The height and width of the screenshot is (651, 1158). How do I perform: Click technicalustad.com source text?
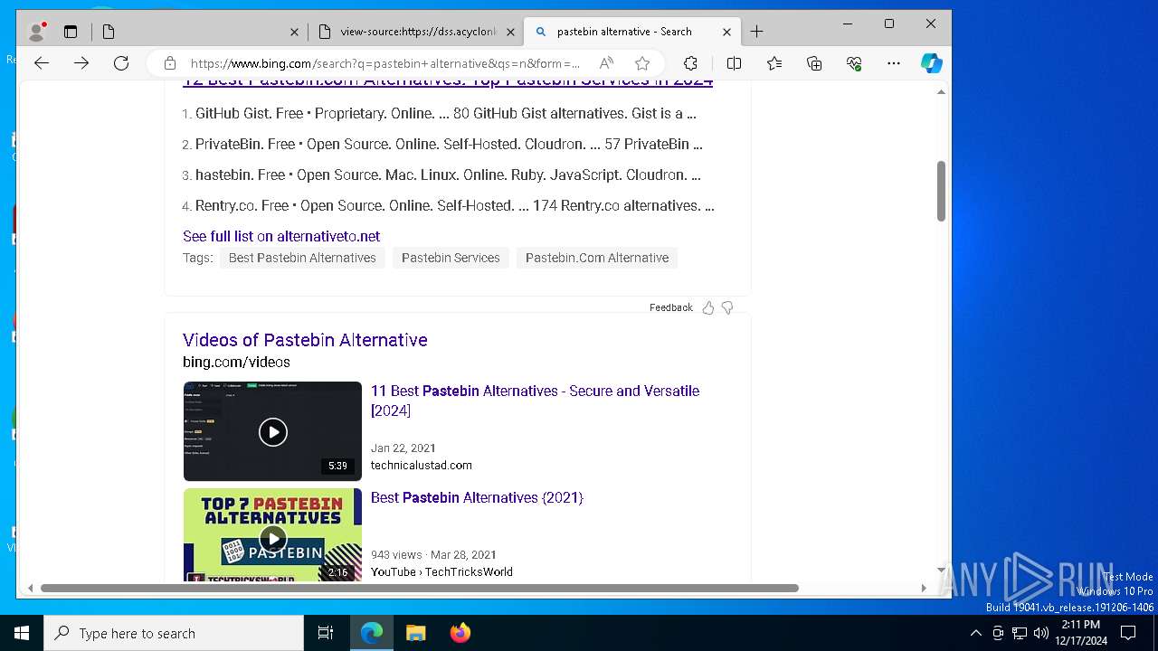422,466
